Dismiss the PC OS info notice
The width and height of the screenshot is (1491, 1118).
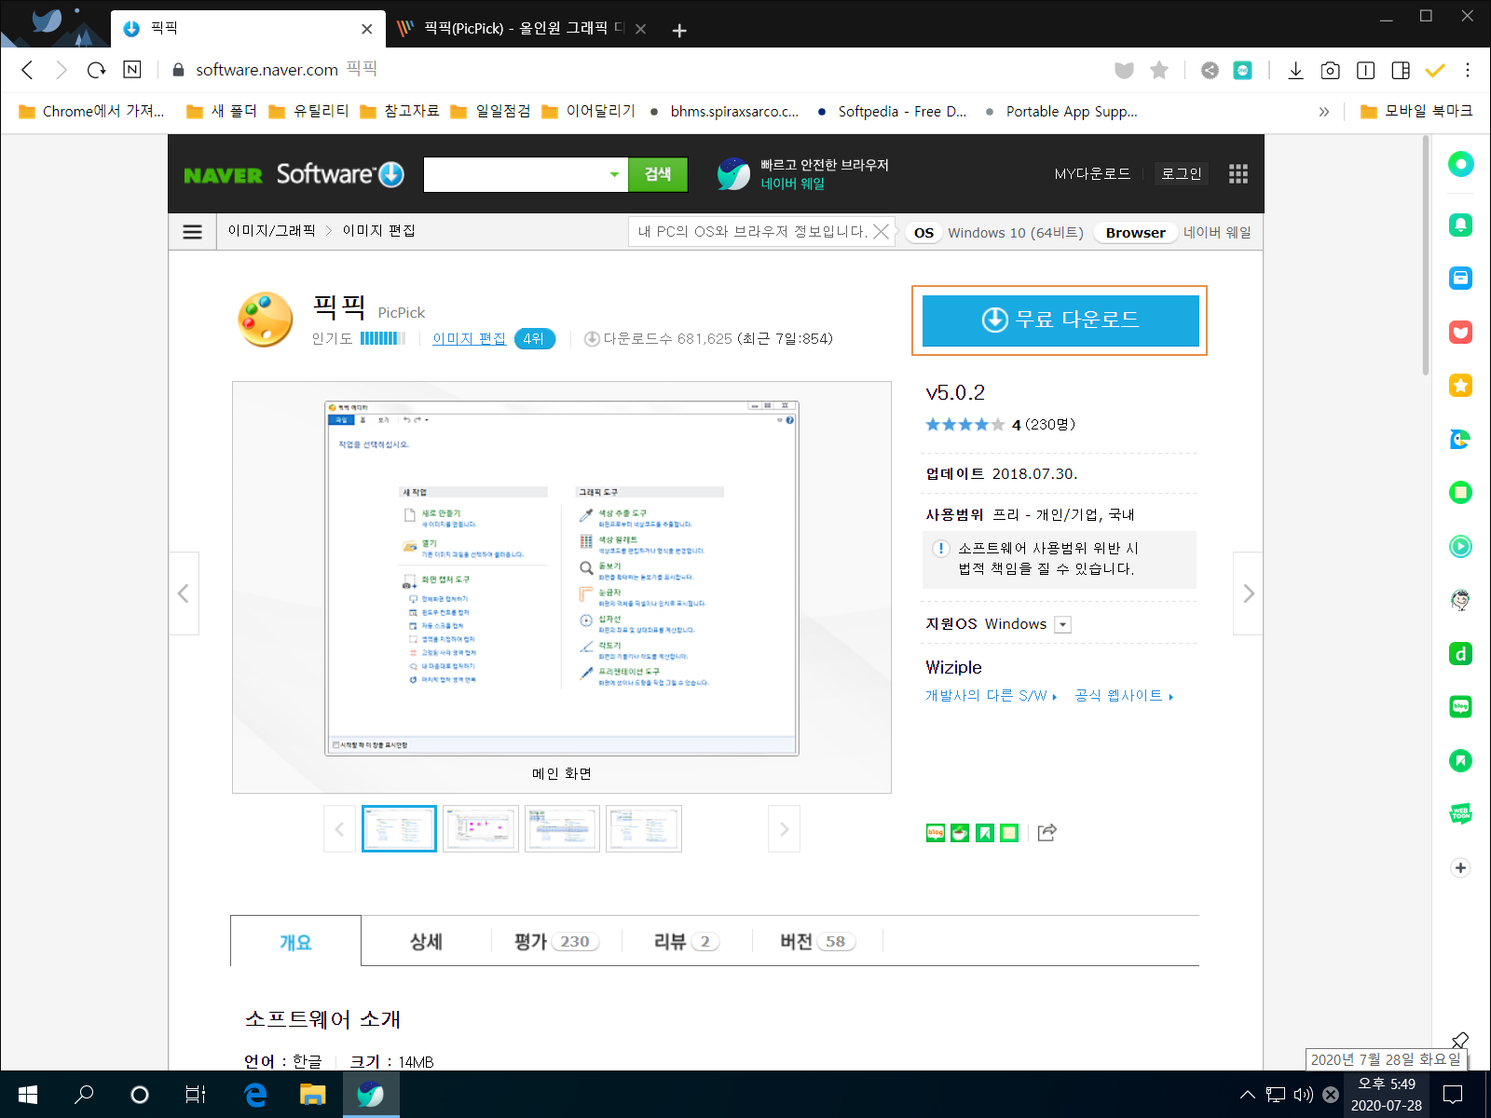pyautogui.click(x=881, y=231)
